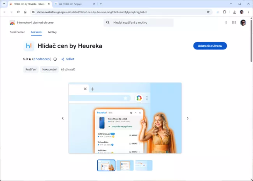
Task: Show next screenshot with right arrow
Action: pyautogui.click(x=188, y=118)
